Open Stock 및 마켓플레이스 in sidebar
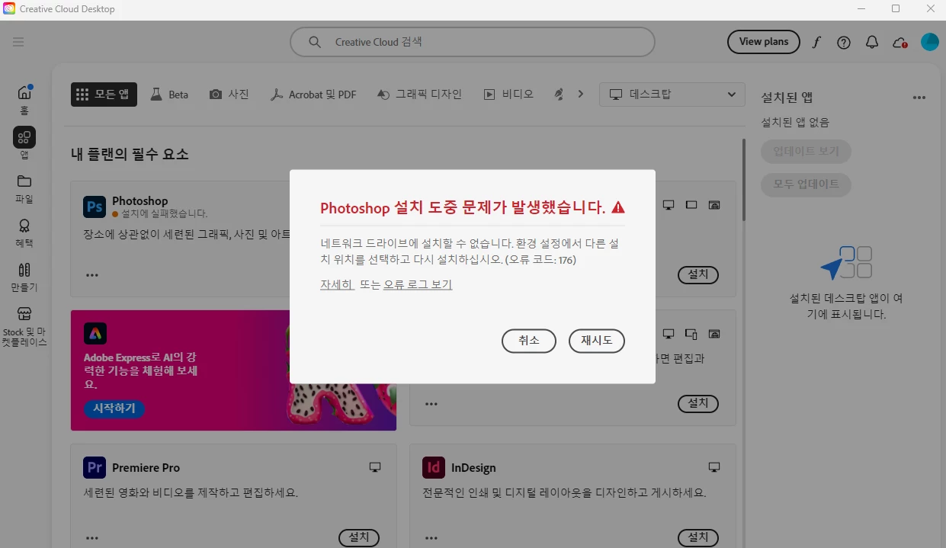This screenshot has width=946, height=548. point(24,326)
